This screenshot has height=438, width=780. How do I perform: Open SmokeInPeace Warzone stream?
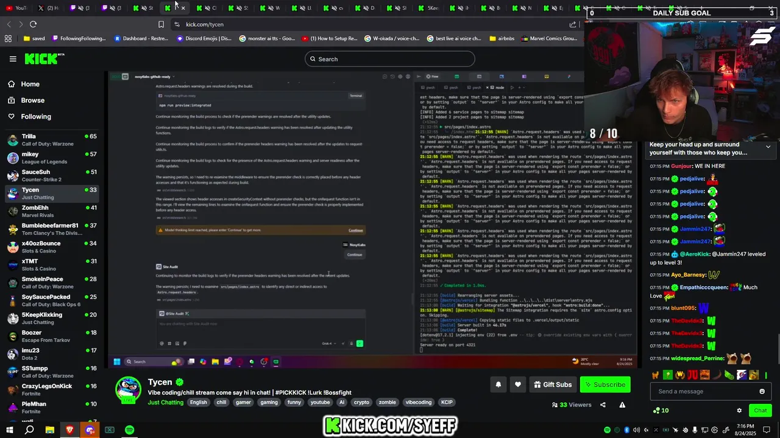point(52,282)
